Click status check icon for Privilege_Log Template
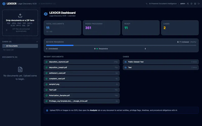Viewport: 202px width, 126px height. [46, 101]
